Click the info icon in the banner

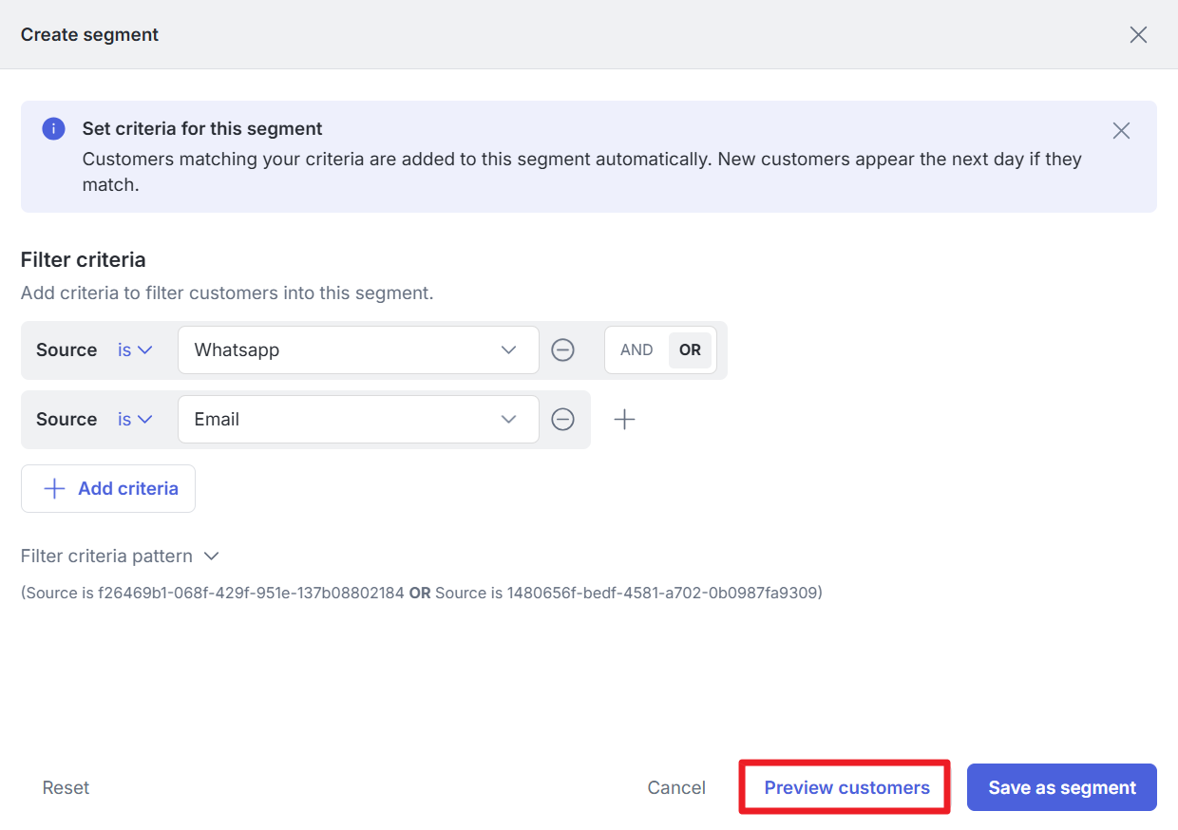[53, 129]
